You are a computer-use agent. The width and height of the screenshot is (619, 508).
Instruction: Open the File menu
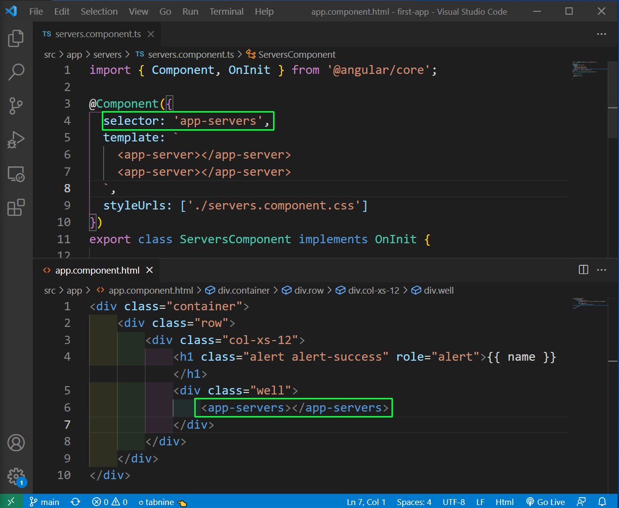pyautogui.click(x=36, y=11)
